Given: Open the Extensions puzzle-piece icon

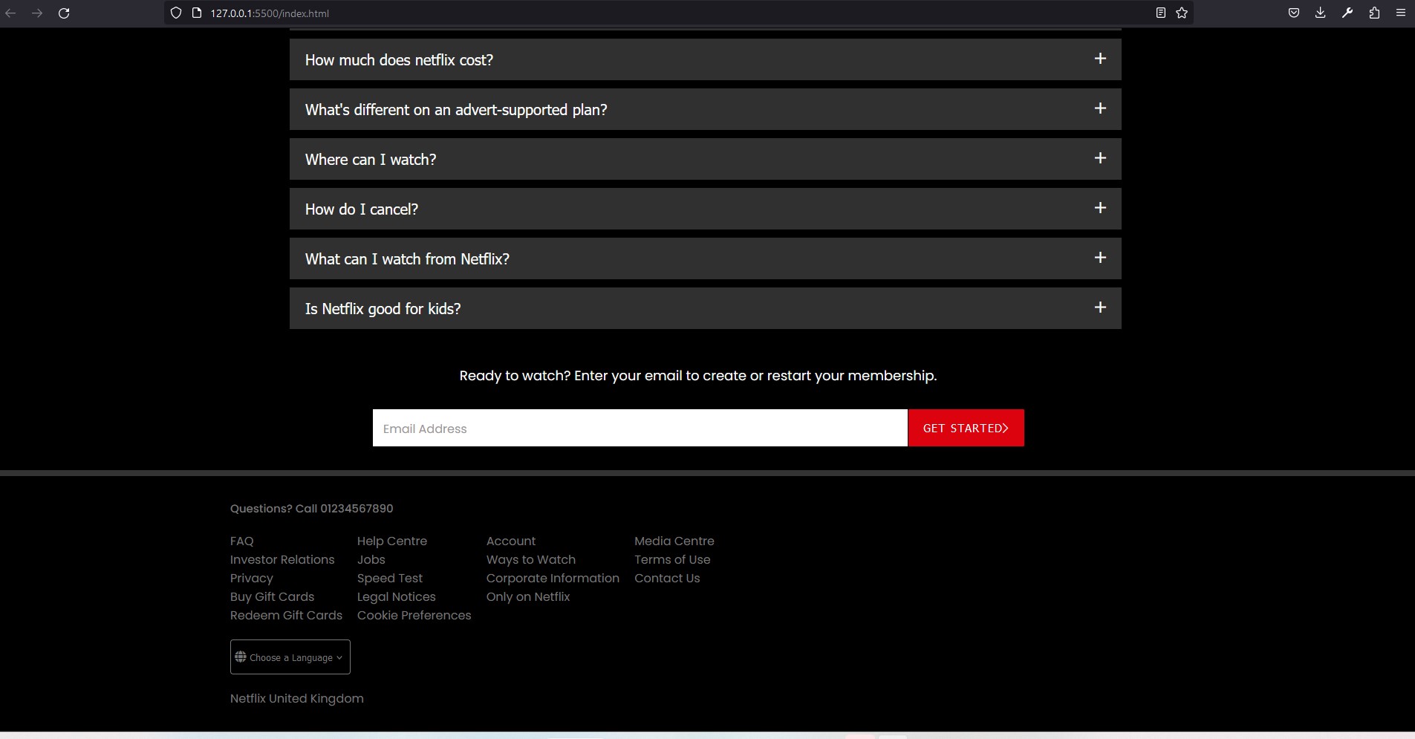Looking at the screenshot, I should (1373, 13).
